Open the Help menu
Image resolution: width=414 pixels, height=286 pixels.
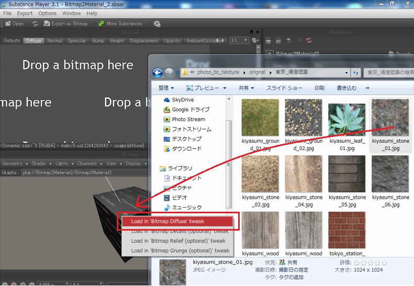[x=92, y=13]
